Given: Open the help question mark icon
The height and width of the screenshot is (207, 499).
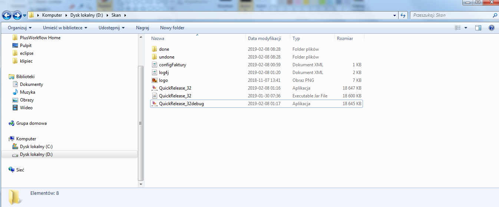Looking at the screenshot, I should [491, 28].
